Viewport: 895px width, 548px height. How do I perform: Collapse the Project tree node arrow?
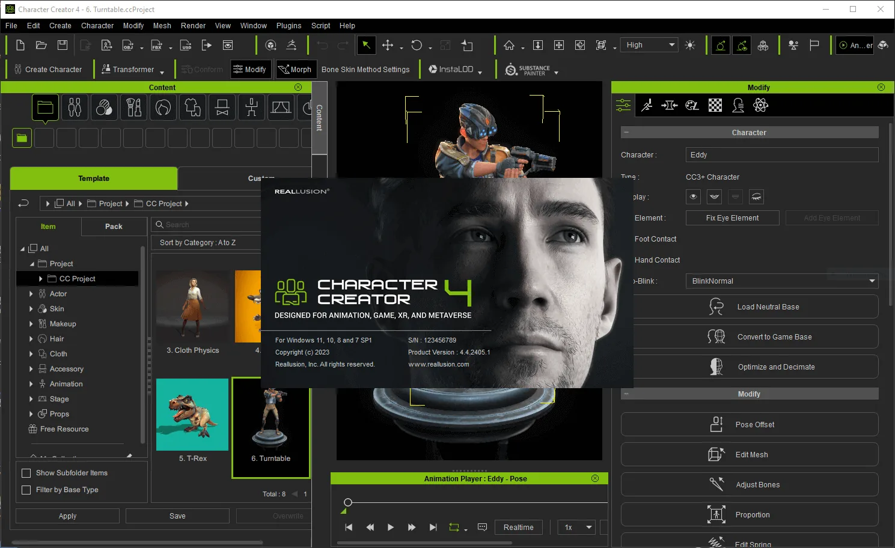click(x=32, y=264)
